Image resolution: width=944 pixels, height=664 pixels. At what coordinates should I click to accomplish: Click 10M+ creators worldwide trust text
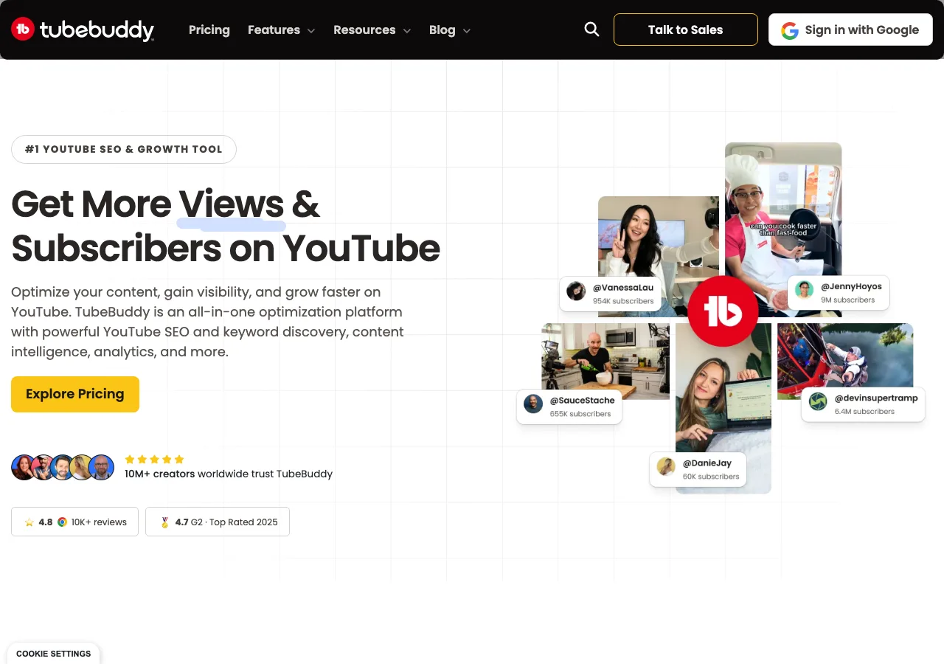[229, 474]
